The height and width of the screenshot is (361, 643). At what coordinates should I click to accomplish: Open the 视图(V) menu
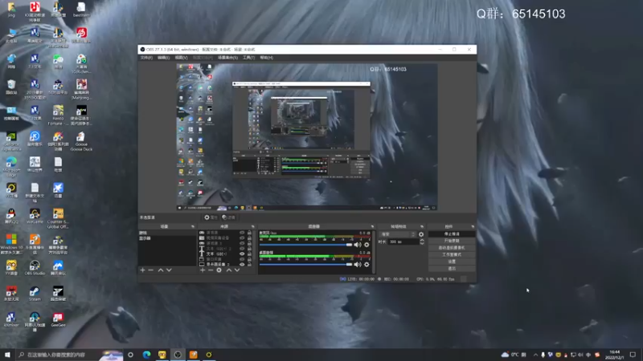[x=182, y=58]
